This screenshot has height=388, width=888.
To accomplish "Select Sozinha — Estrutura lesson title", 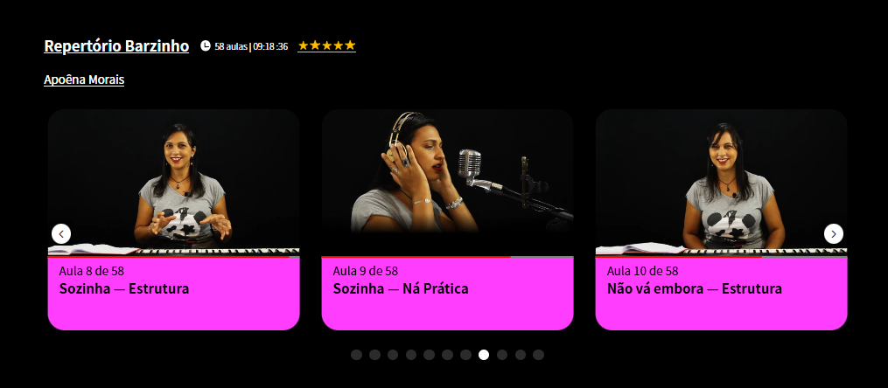I will pyautogui.click(x=124, y=289).
